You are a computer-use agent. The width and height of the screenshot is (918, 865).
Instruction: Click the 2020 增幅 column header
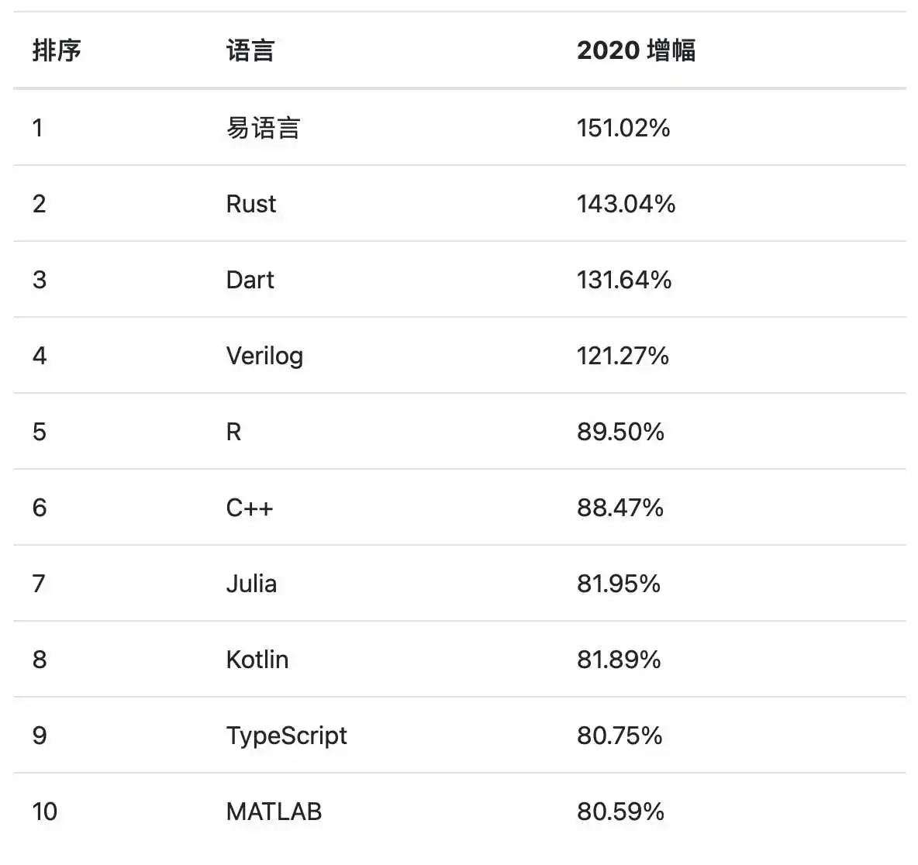pyautogui.click(x=637, y=50)
